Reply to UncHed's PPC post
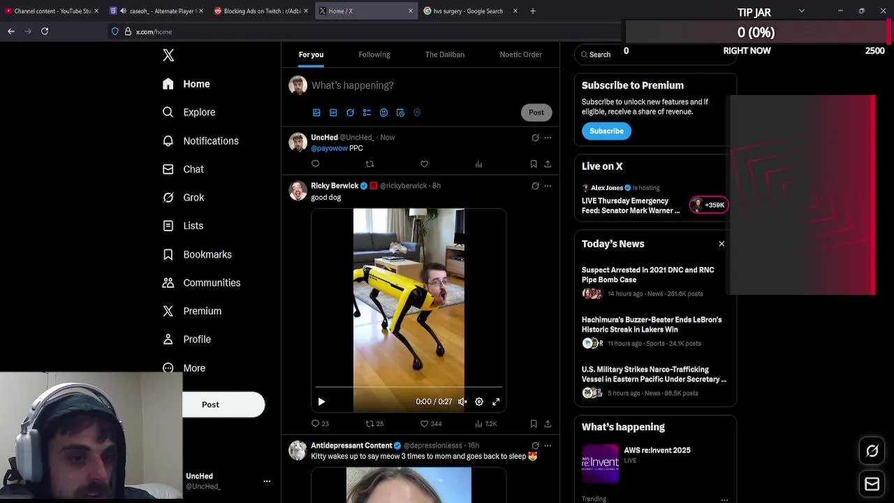The image size is (894, 503). click(316, 164)
